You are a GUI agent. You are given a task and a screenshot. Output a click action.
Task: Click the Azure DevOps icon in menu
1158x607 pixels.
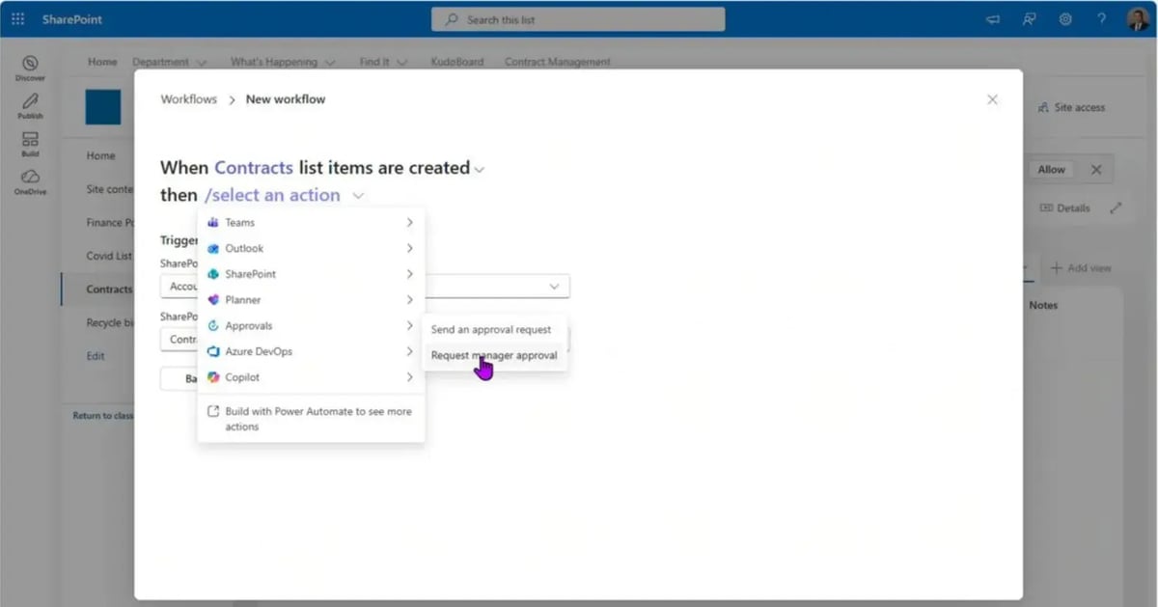pos(214,351)
